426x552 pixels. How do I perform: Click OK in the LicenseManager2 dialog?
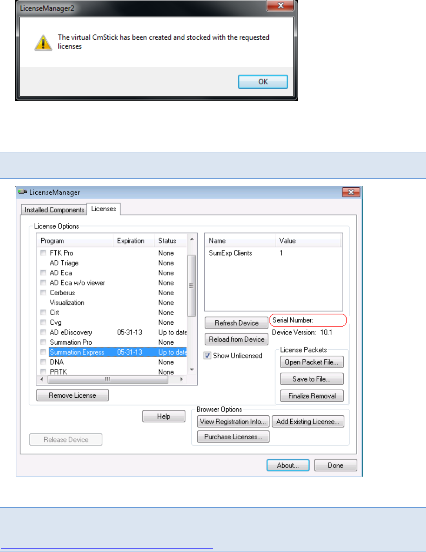click(x=263, y=82)
